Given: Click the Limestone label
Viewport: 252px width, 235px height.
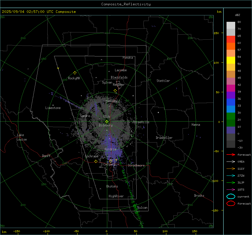Looking at the screenshot, I should coord(53,108).
